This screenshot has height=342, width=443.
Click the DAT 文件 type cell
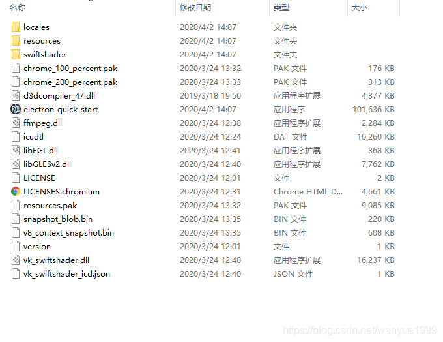tap(291, 137)
